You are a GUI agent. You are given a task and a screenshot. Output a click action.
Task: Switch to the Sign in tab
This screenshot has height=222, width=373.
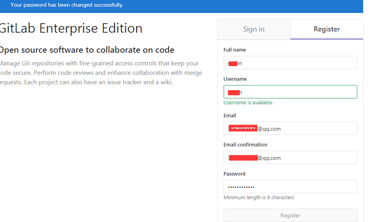pyautogui.click(x=254, y=29)
